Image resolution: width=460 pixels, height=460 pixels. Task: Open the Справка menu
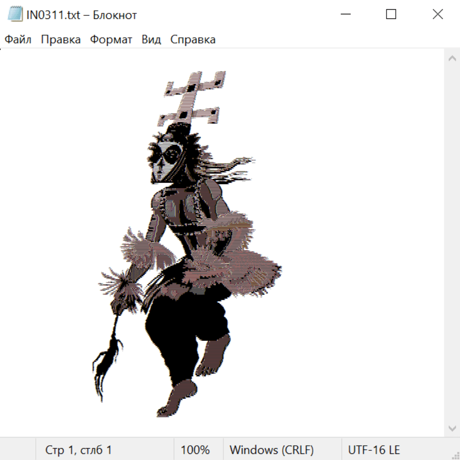pos(193,40)
